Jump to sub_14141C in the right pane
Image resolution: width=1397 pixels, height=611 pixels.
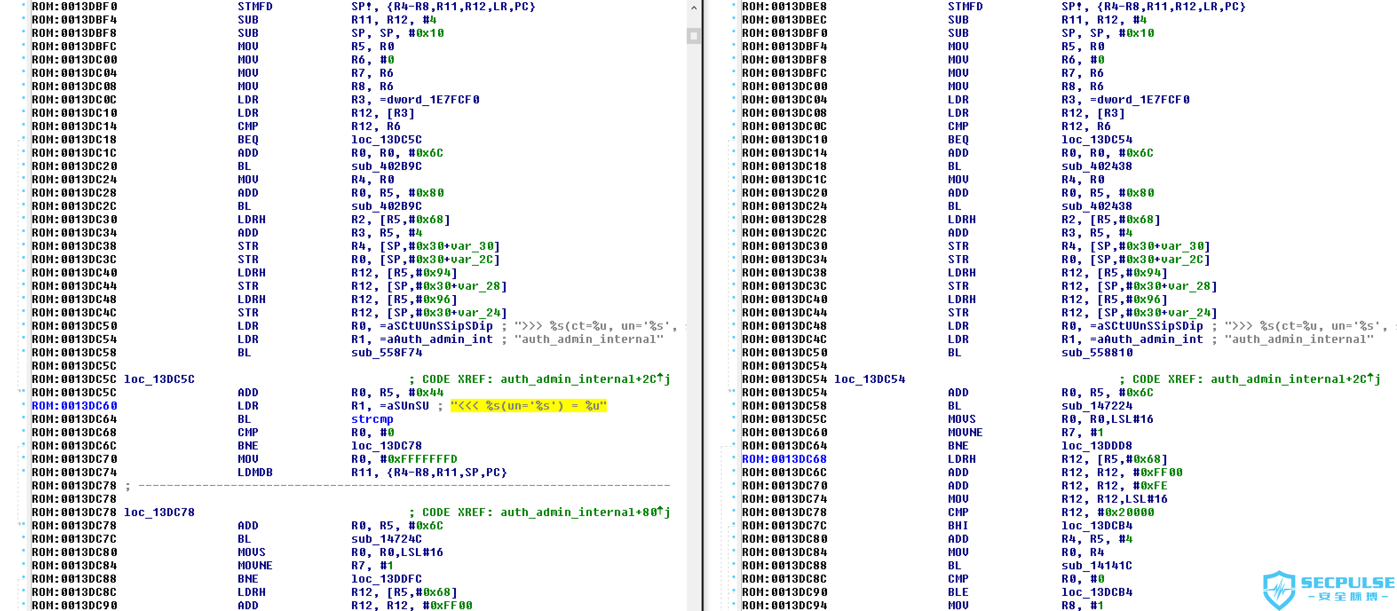[x=1096, y=565]
